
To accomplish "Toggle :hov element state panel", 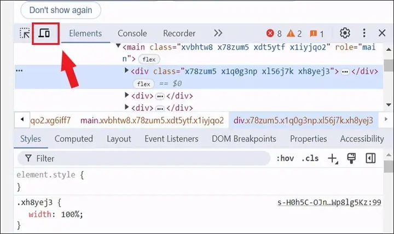I will 285,159.
